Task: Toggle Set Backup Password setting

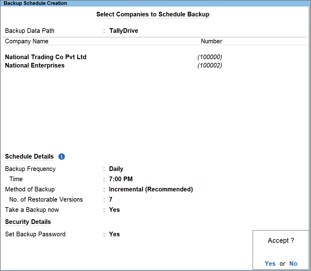Action: point(114,234)
